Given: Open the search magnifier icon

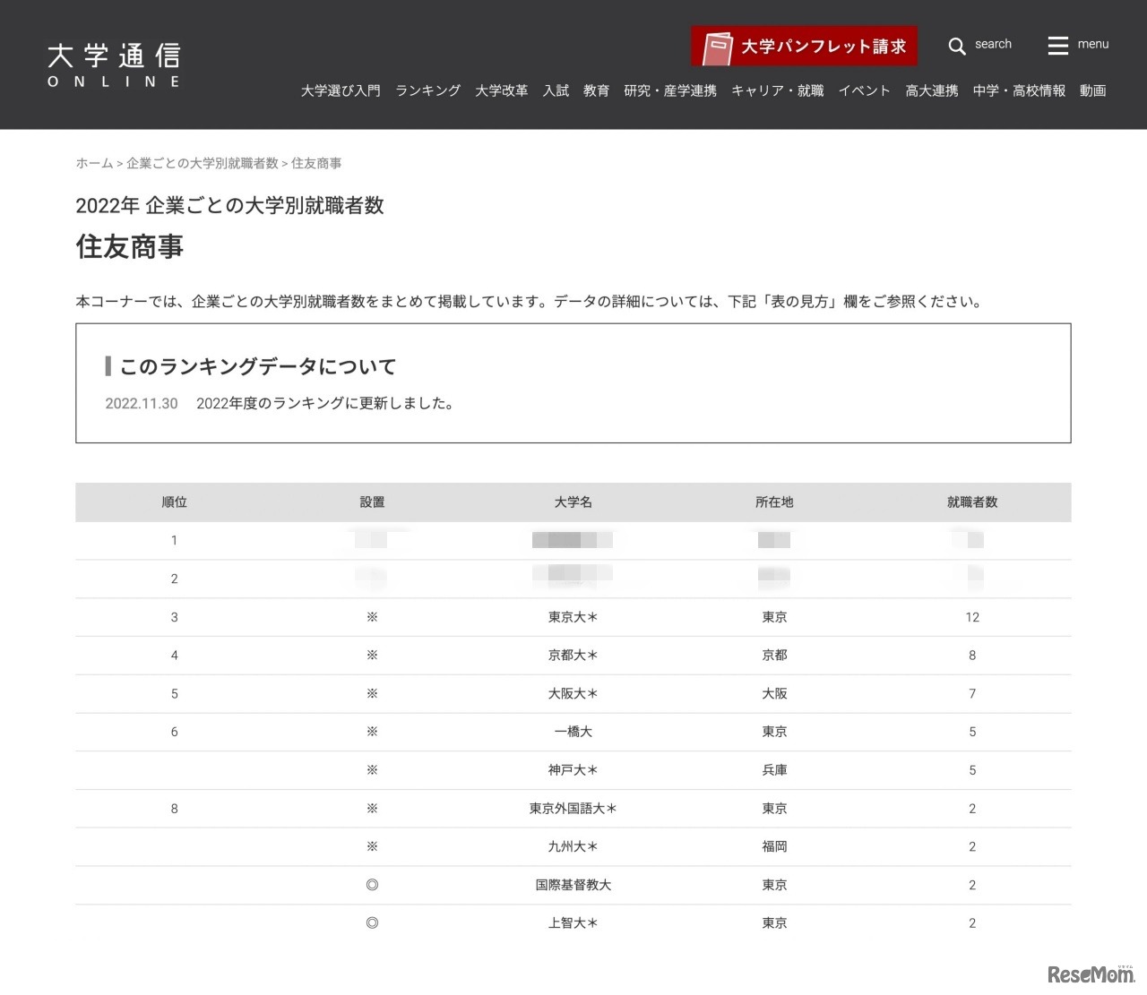Looking at the screenshot, I should coord(957,45).
